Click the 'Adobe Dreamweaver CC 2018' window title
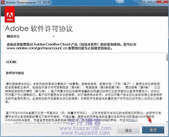 tap(28, 2)
